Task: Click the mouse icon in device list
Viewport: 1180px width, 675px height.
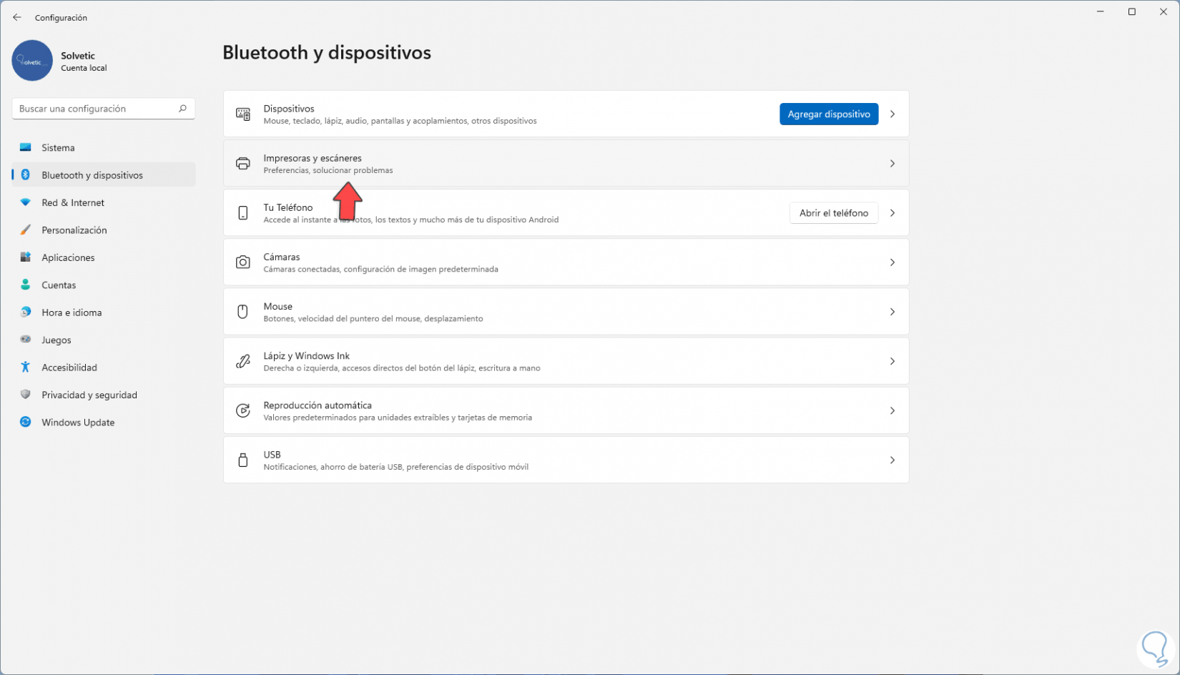Action: click(243, 312)
